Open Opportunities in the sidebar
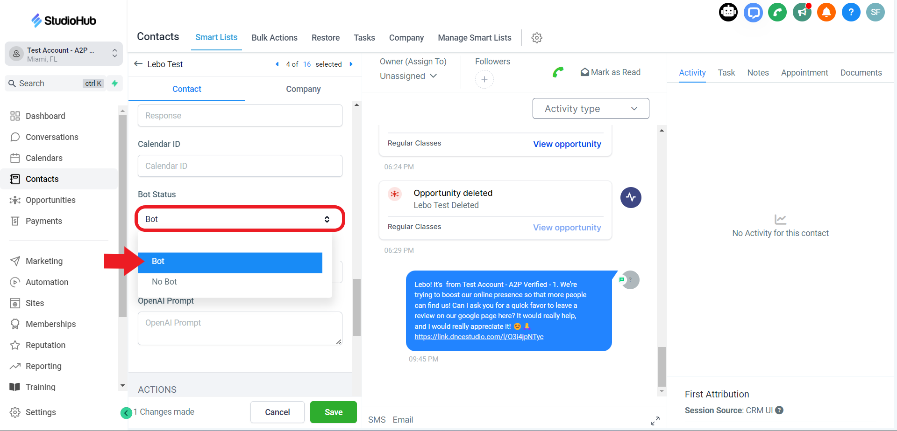This screenshot has width=897, height=431. pos(50,200)
